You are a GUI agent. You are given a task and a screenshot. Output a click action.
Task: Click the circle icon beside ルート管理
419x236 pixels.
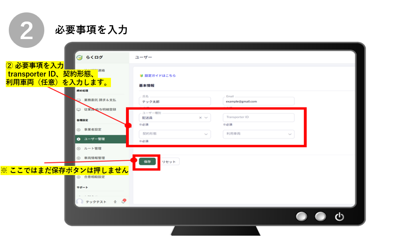(x=79, y=148)
